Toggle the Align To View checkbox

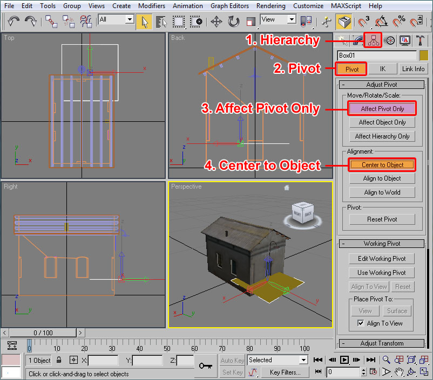(x=361, y=323)
